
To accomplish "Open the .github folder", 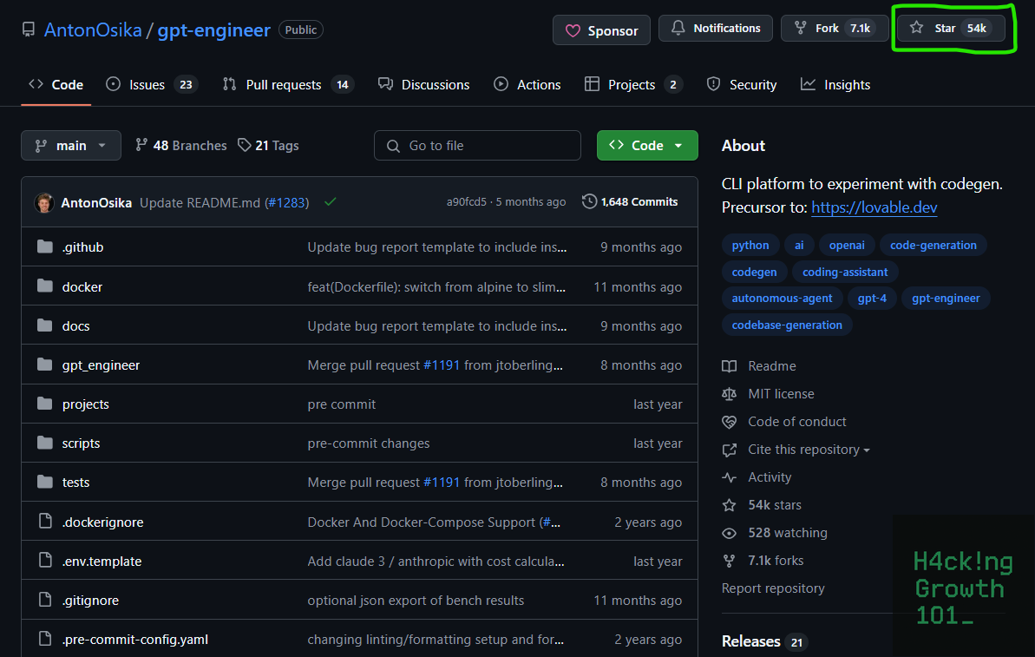I will tap(82, 247).
